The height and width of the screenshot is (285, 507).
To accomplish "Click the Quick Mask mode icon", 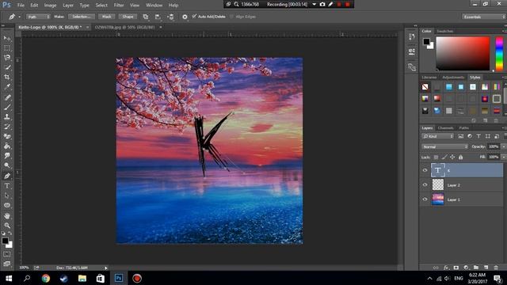I will pyautogui.click(x=7, y=254).
